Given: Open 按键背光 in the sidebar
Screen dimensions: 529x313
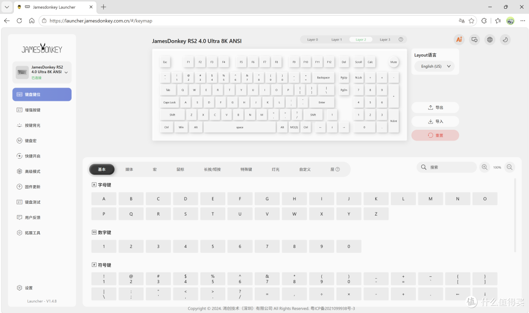Looking at the screenshot, I should [x=42, y=125].
